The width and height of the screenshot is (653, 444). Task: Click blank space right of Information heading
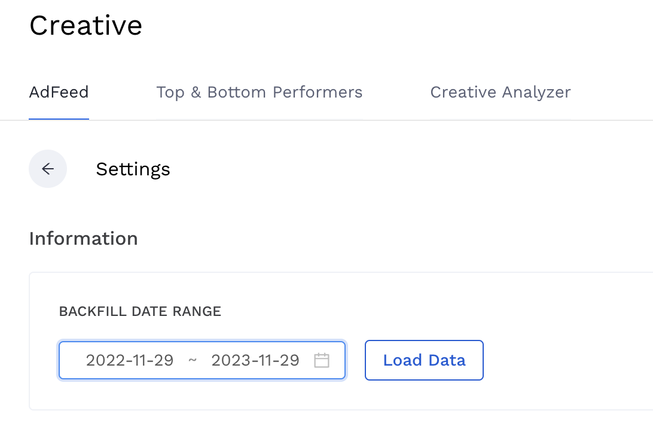[389, 239]
